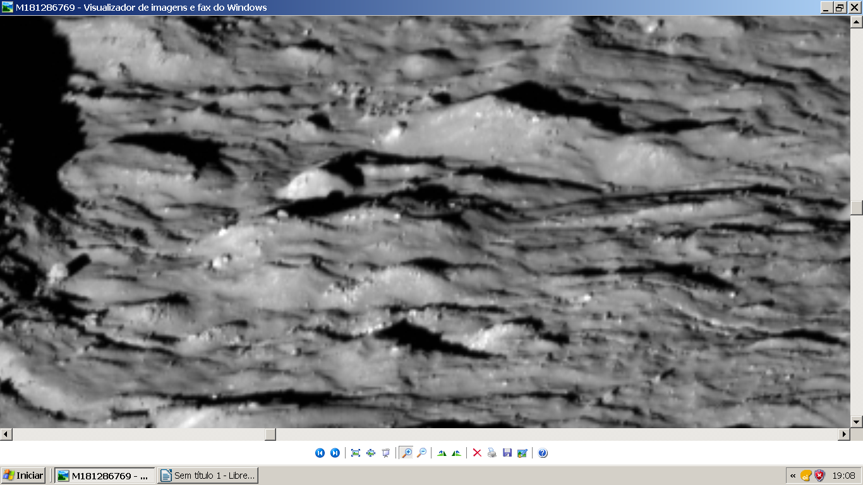Select the Zoom Out magnifier tool

pyautogui.click(x=421, y=453)
